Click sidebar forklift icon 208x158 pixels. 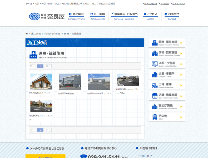pos(155,85)
